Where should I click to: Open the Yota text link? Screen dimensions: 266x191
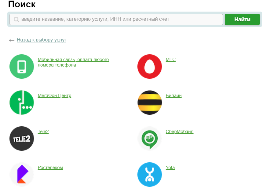point(170,168)
